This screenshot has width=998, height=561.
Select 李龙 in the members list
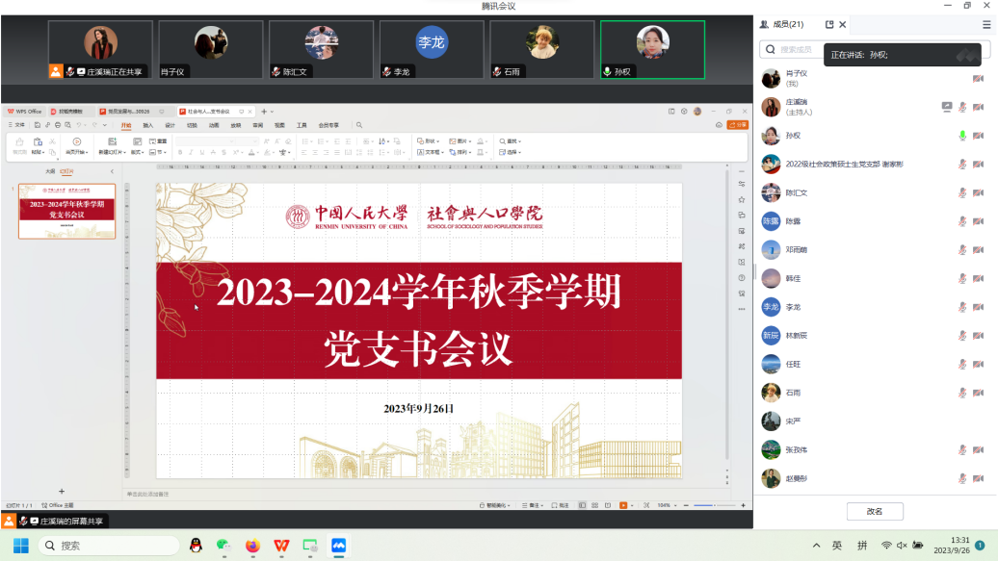click(x=794, y=307)
